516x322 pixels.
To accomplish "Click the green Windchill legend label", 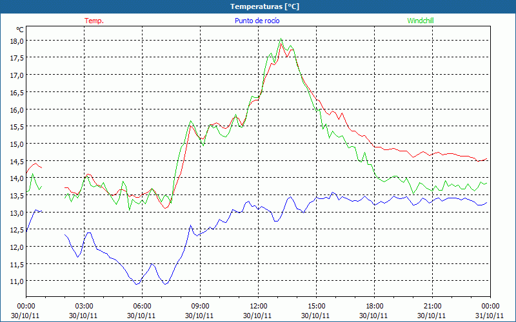I will 421,21.
